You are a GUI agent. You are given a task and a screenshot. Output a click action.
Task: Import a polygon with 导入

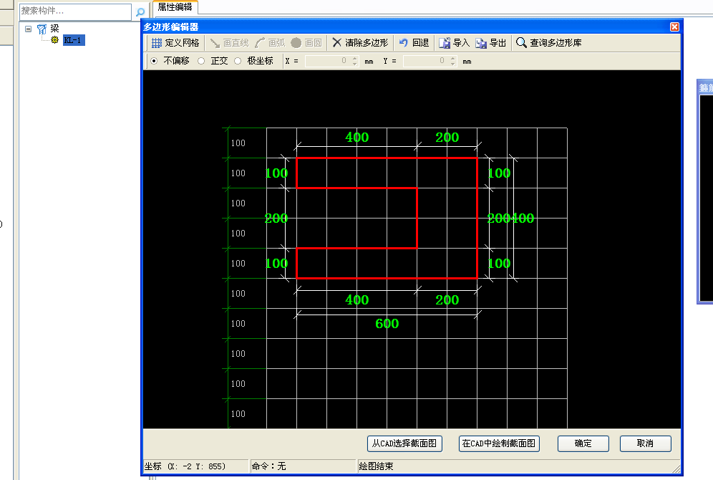click(454, 43)
